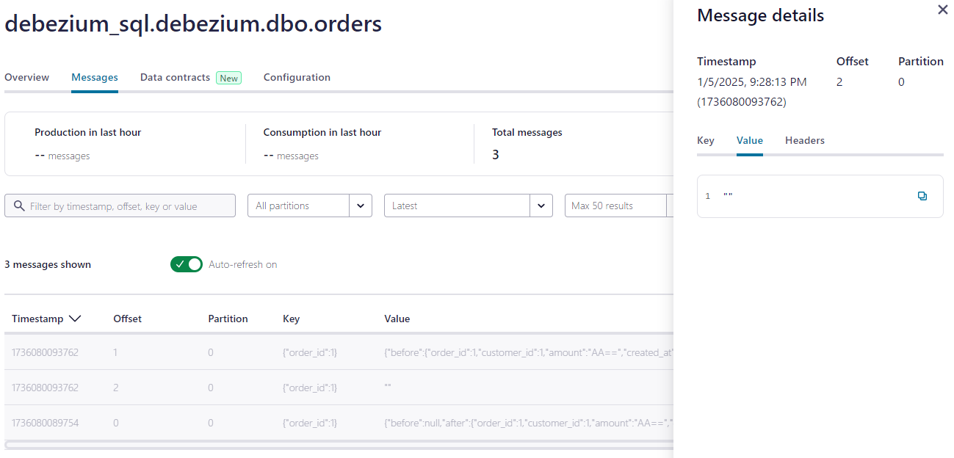Sort by Timestamp column arrow
954x458 pixels.
pyautogui.click(x=74, y=319)
